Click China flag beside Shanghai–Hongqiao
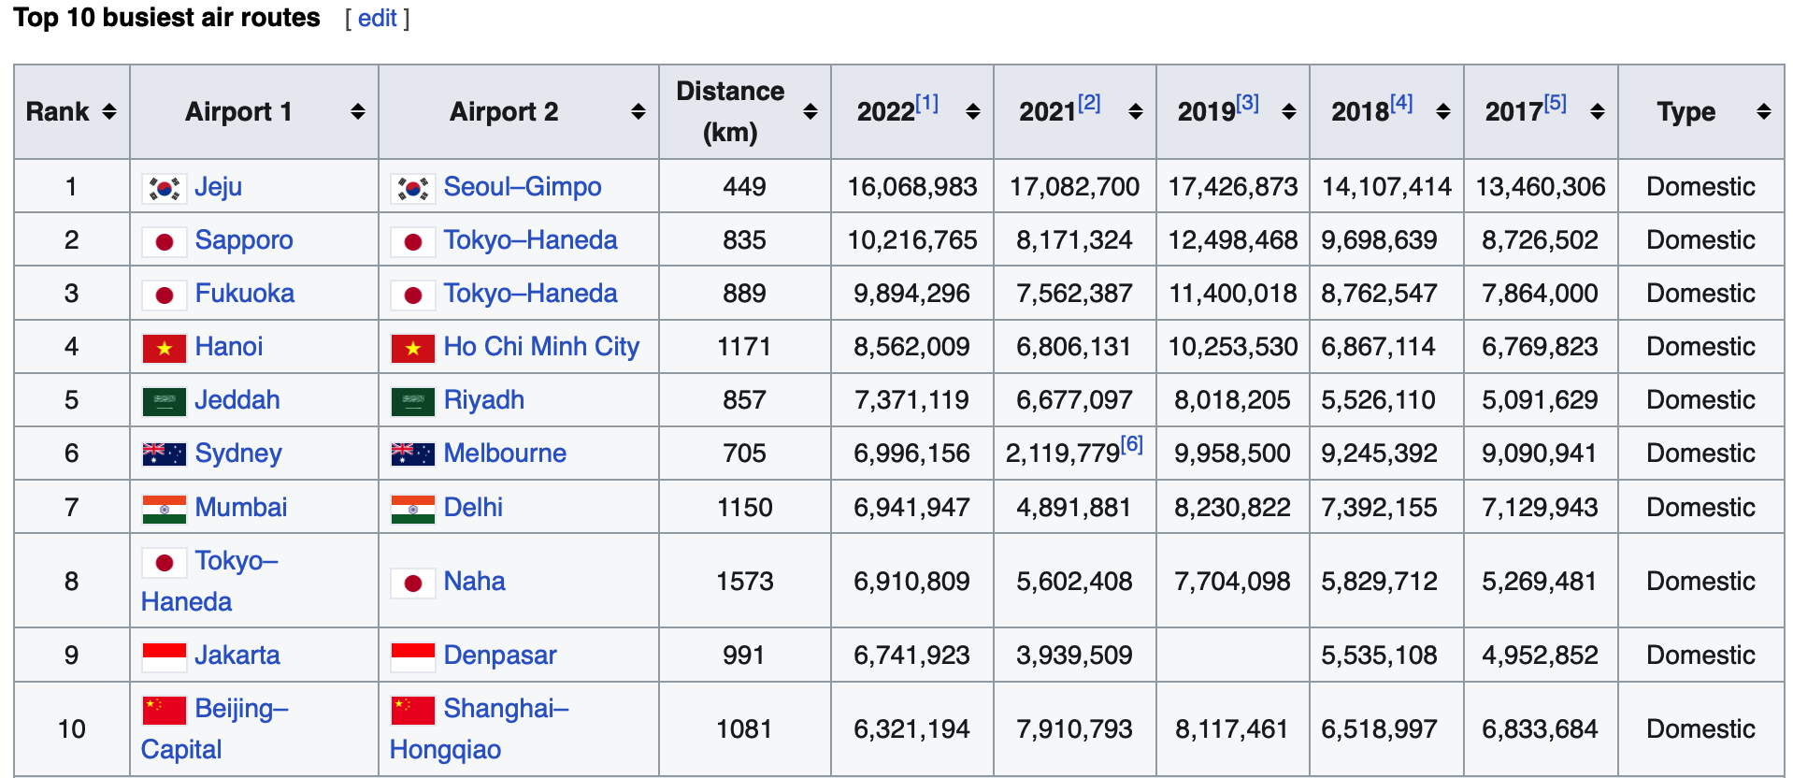 (413, 710)
